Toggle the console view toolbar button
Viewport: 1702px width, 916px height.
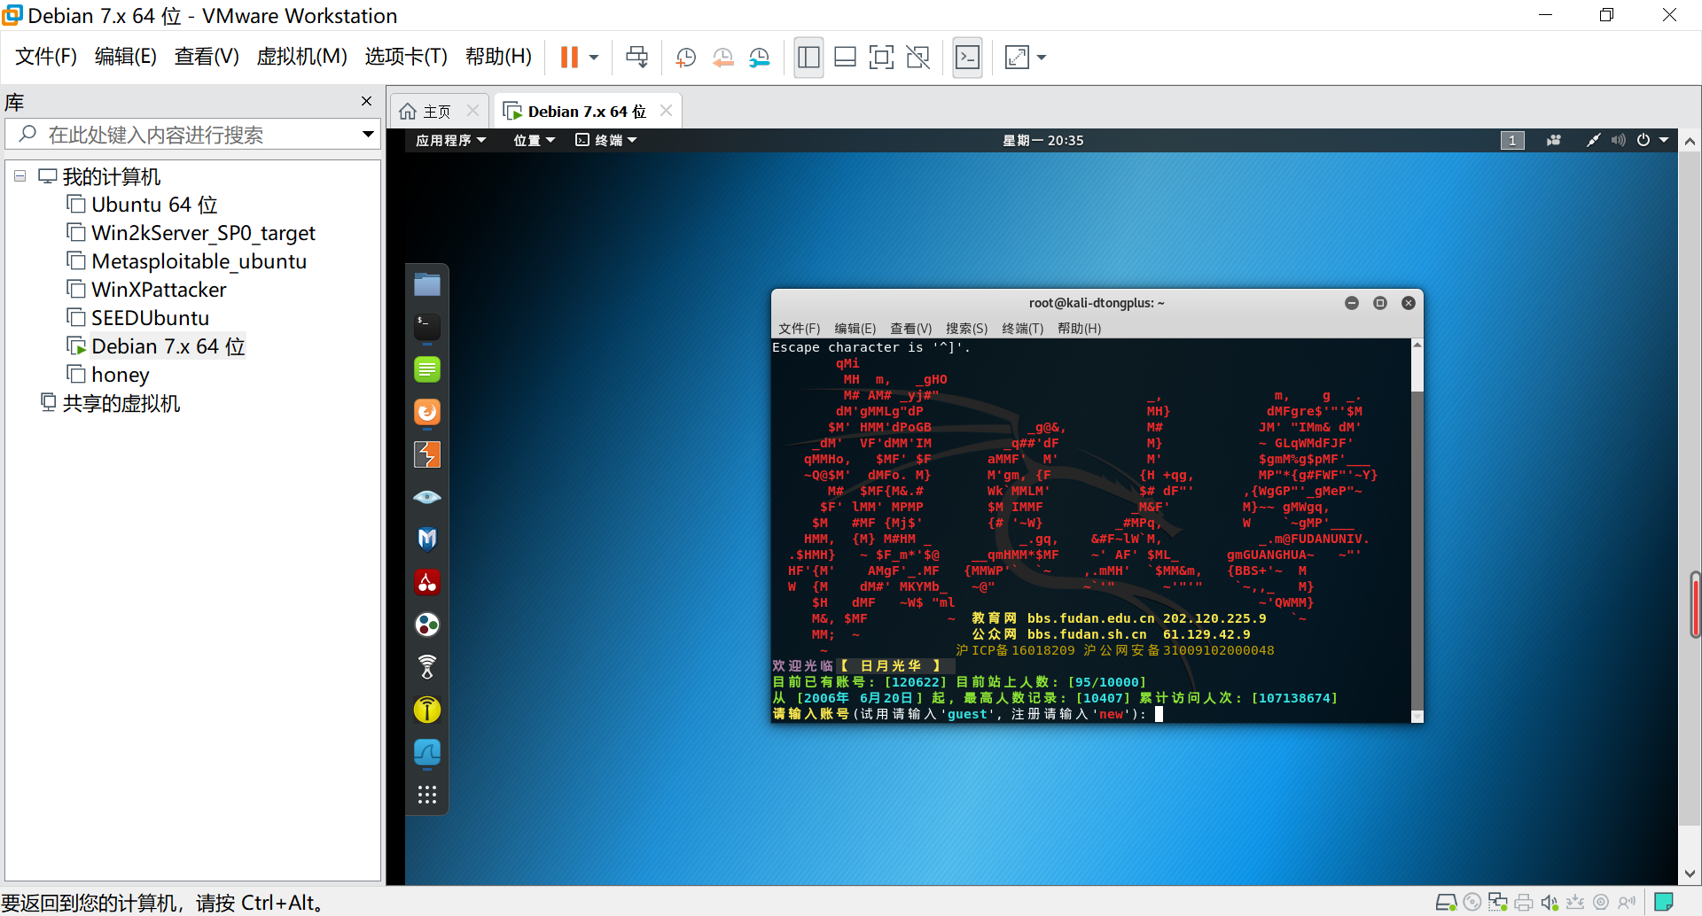point(967,58)
